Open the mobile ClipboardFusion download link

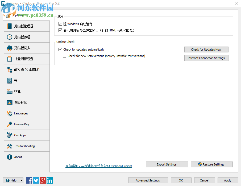click(x=99, y=166)
